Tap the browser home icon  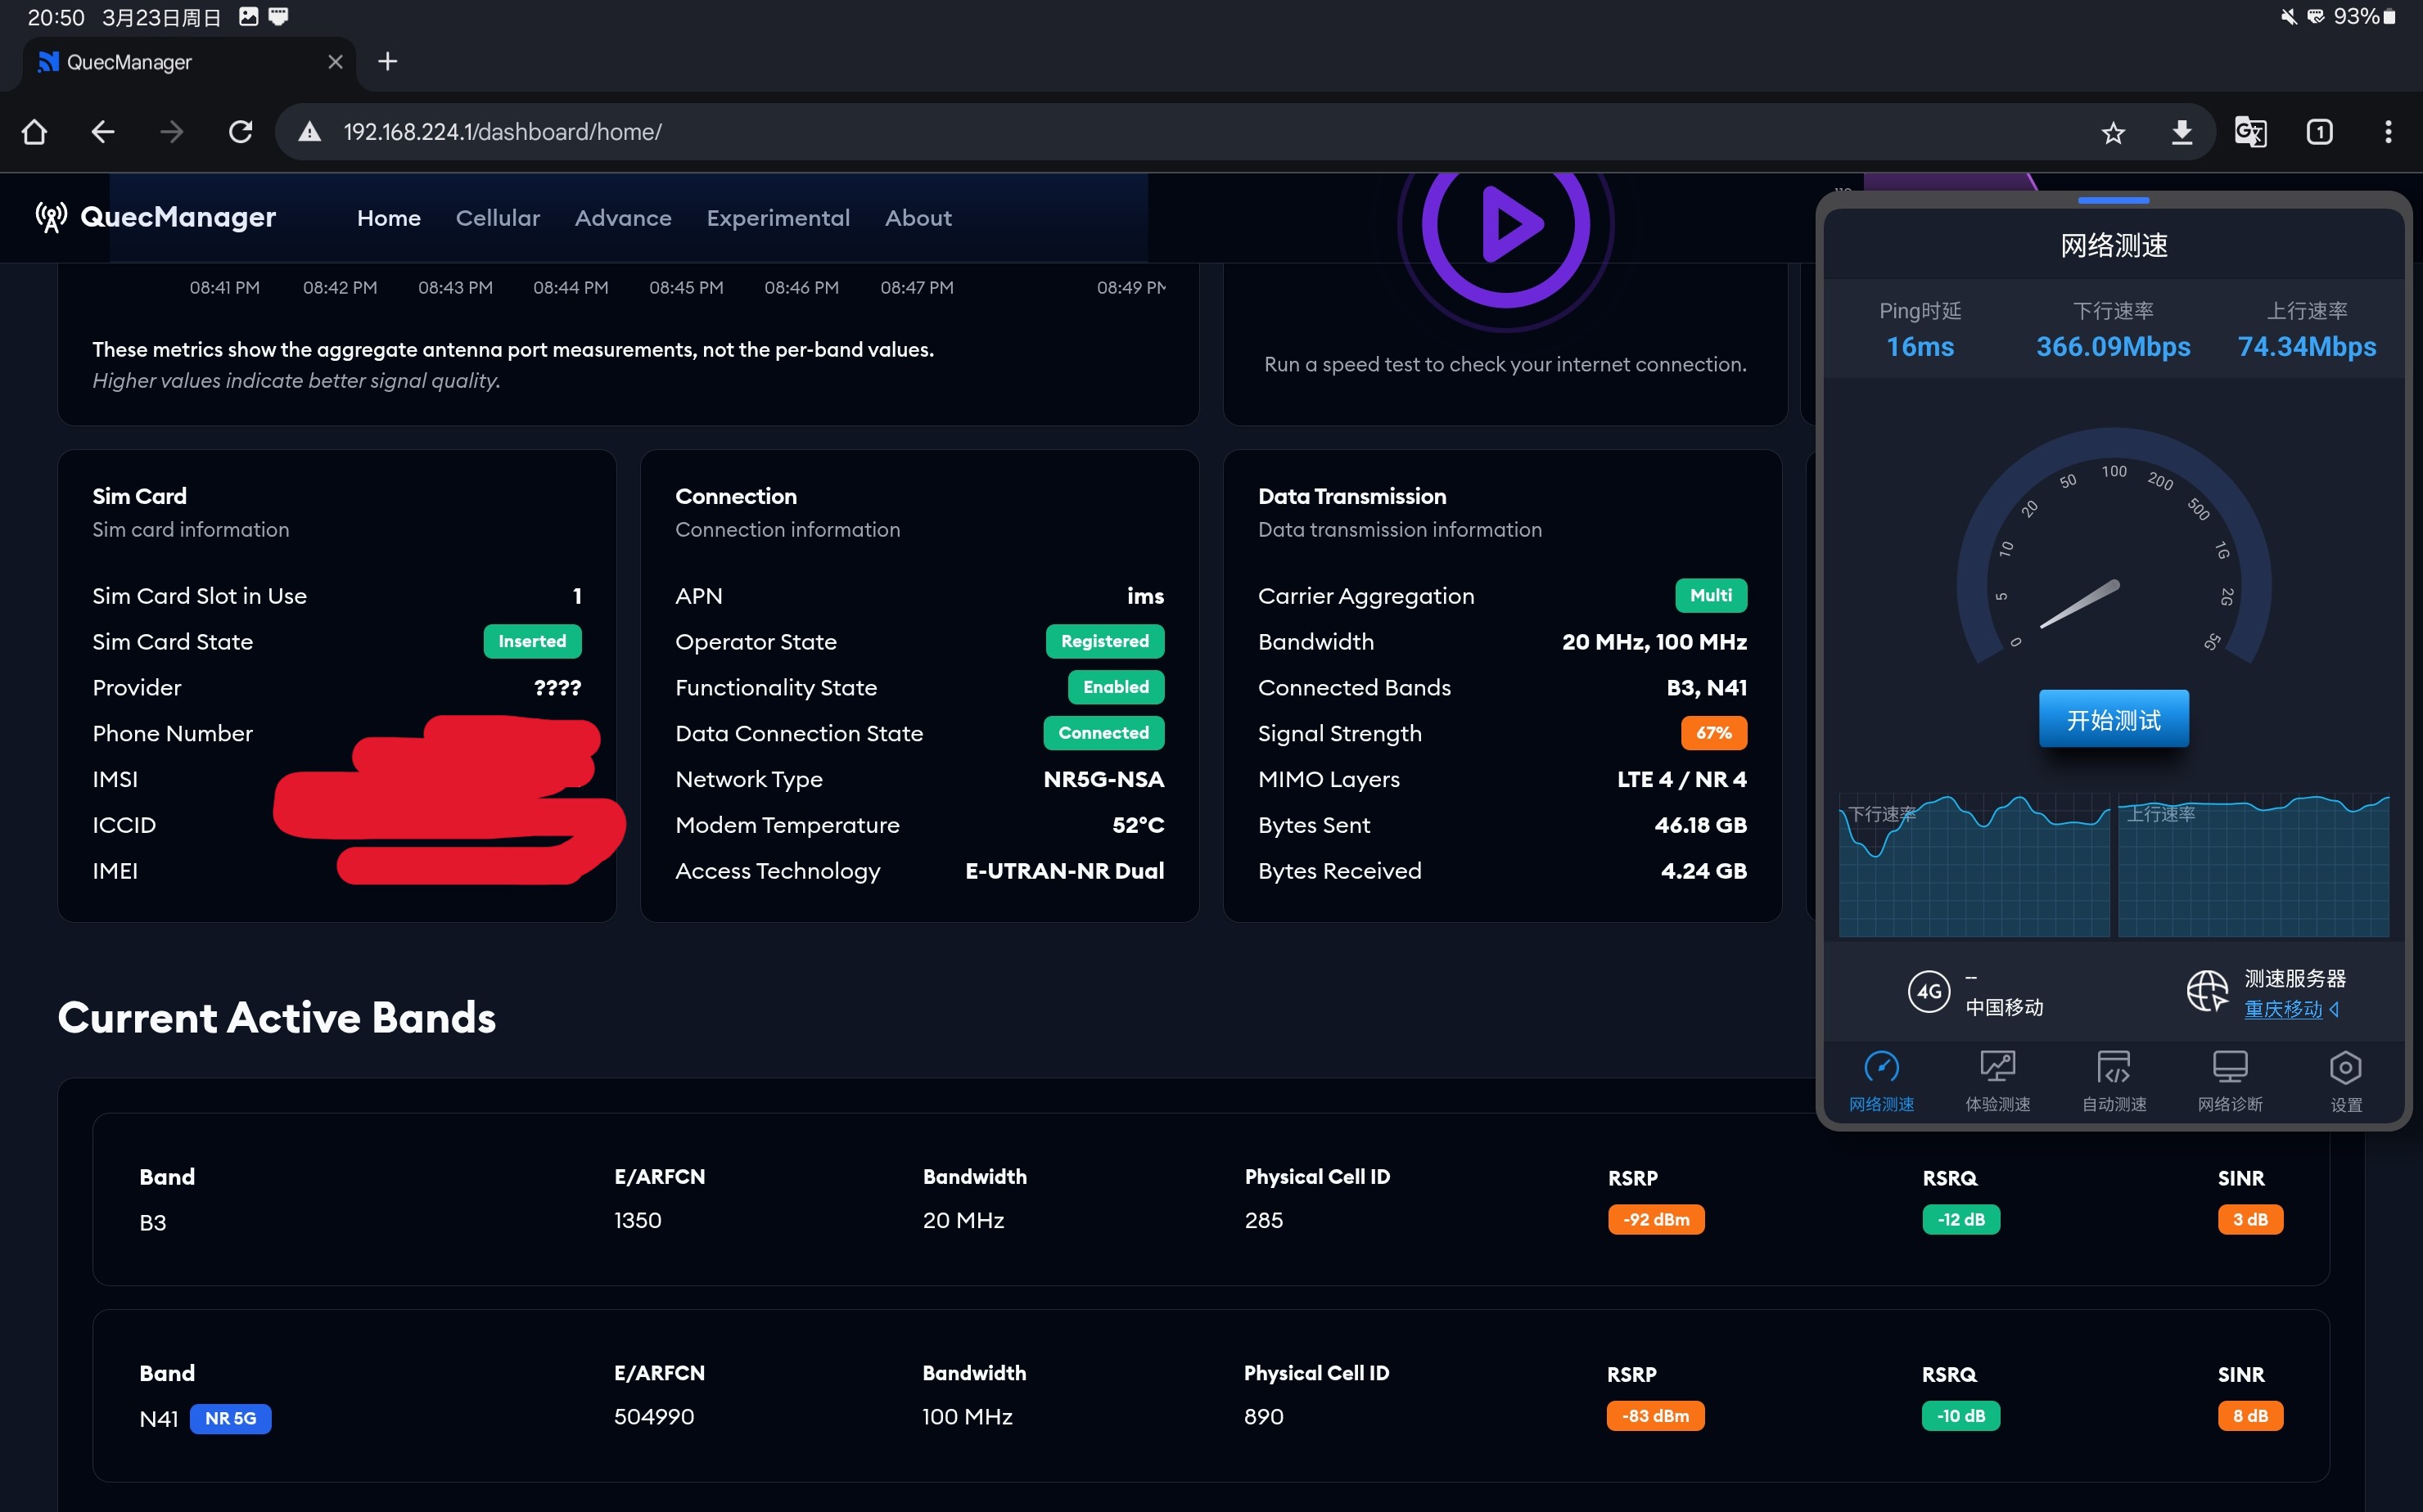click(34, 131)
